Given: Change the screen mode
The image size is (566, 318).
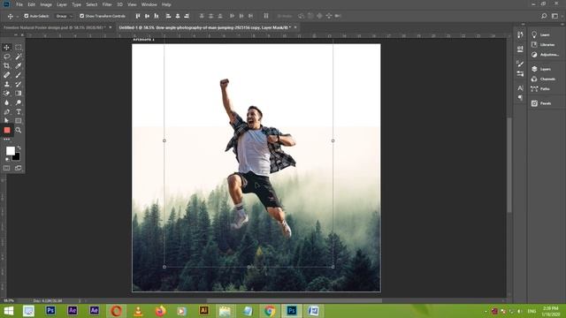Looking at the screenshot, I should pos(18,168).
